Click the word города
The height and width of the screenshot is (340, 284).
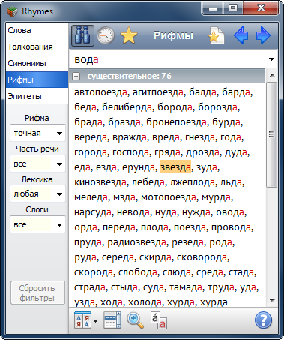91,152
